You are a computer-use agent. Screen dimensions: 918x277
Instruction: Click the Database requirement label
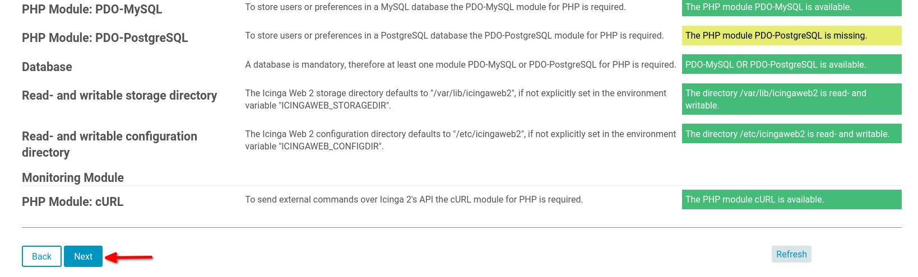pos(47,67)
